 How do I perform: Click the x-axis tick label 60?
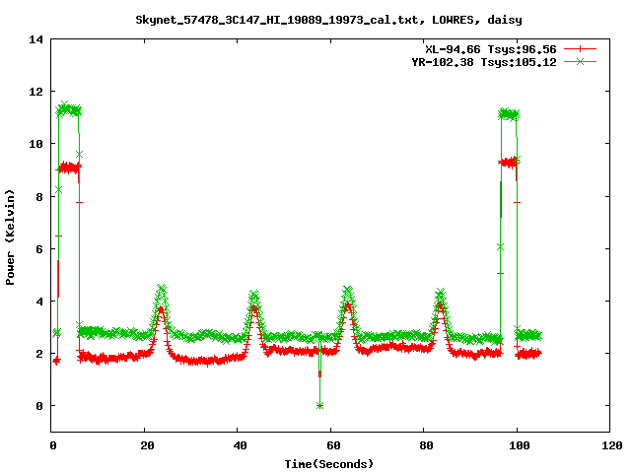[x=333, y=445]
